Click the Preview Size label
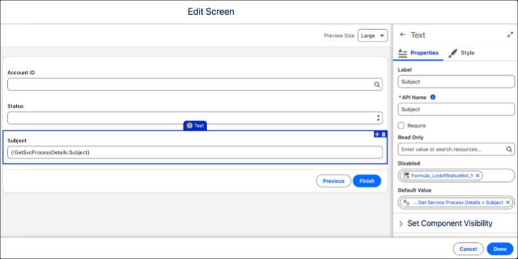 pos(339,36)
